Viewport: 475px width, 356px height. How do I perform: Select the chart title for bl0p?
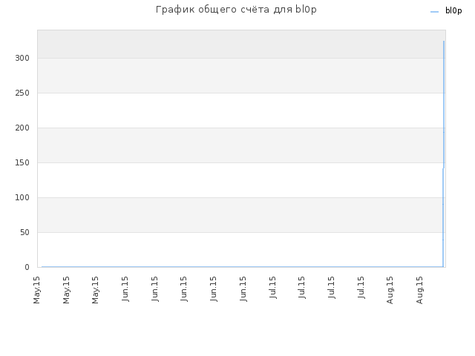click(x=236, y=10)
